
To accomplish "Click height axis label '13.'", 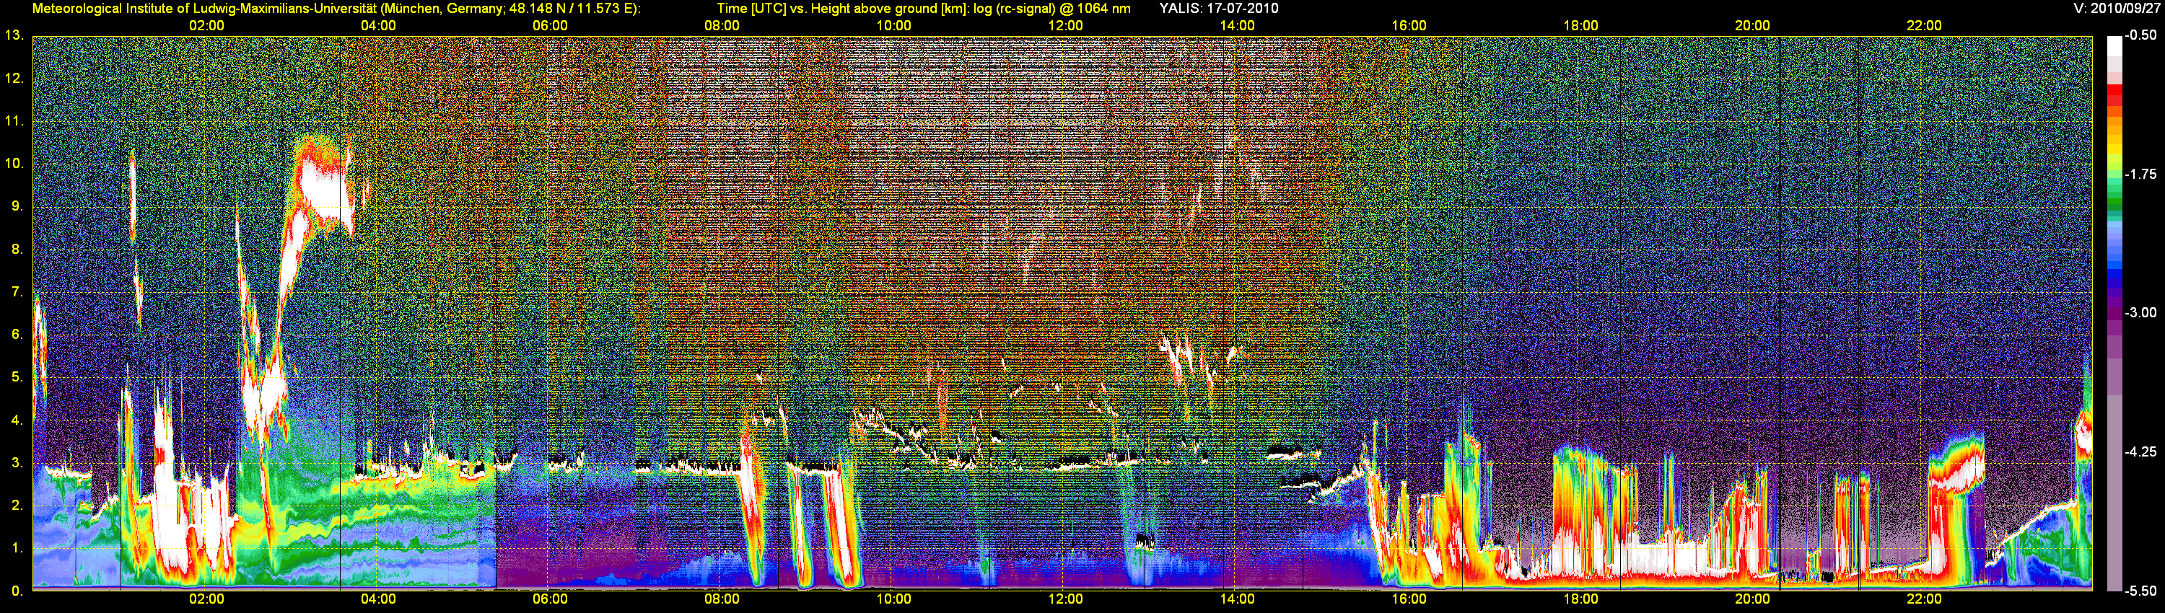I will pos(14,35).
